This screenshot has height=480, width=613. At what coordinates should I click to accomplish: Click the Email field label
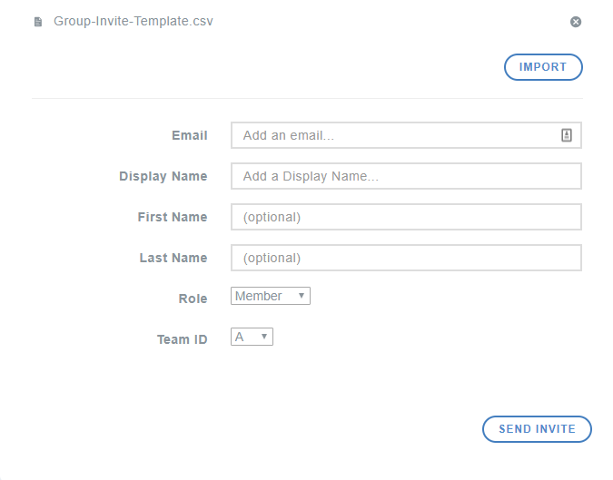point(189,135)
